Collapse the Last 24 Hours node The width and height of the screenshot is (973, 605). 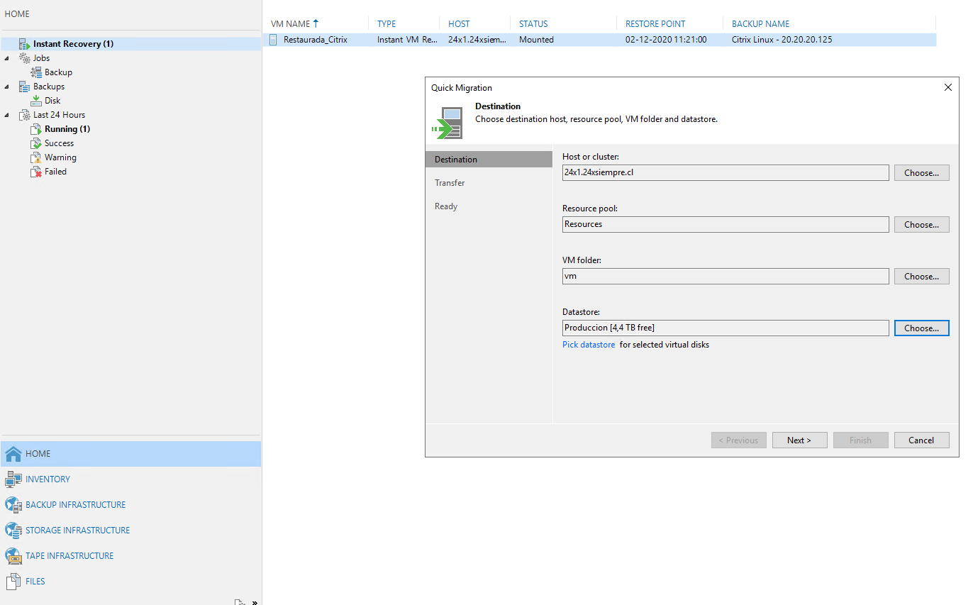[x=6, y=114]
